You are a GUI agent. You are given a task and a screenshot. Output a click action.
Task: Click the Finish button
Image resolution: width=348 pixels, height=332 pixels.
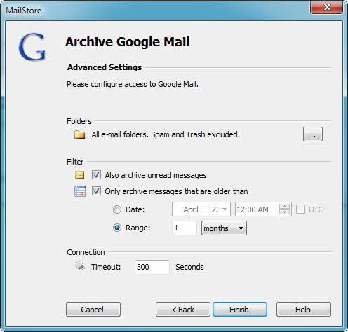240,310
